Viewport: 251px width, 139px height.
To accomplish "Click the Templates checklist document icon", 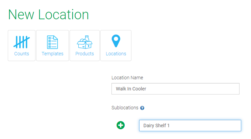I will (x=52, y=42).
